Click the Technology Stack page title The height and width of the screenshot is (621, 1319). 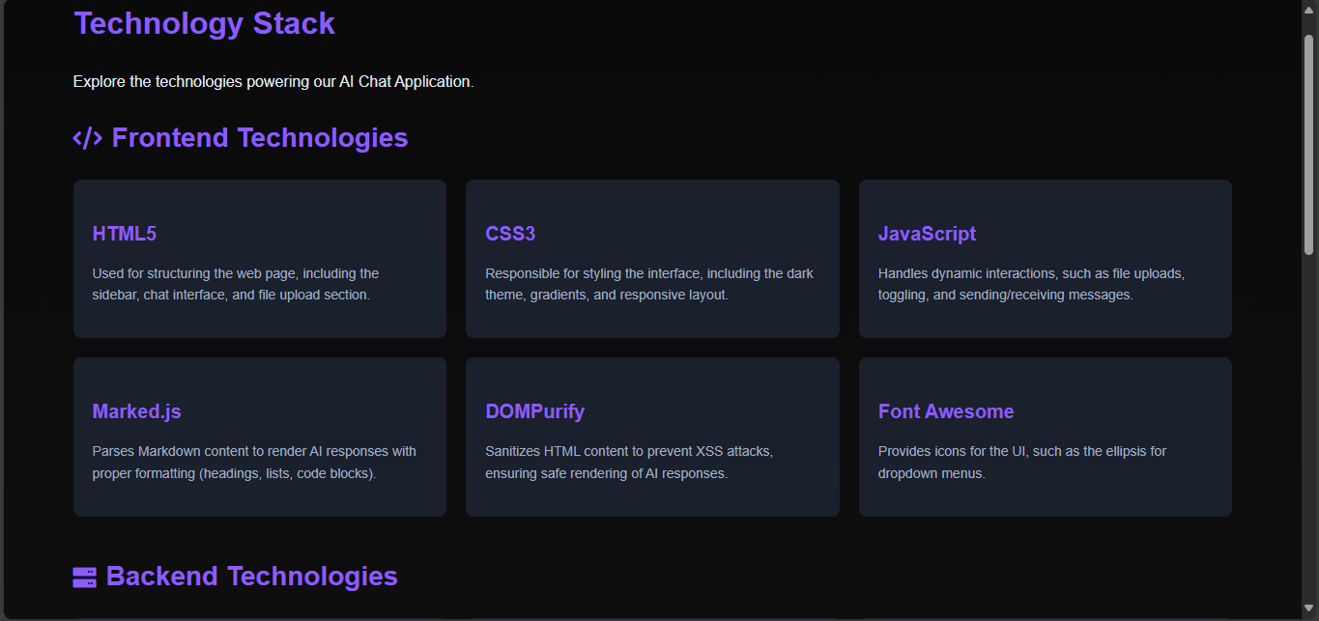coord(204,23)
